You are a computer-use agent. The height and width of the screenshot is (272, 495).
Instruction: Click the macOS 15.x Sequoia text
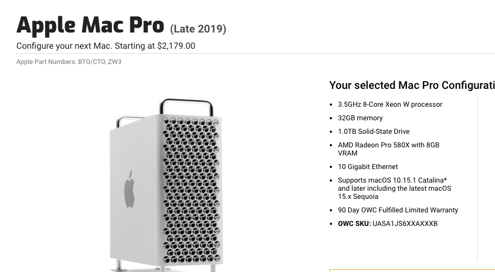click(358, 197)
